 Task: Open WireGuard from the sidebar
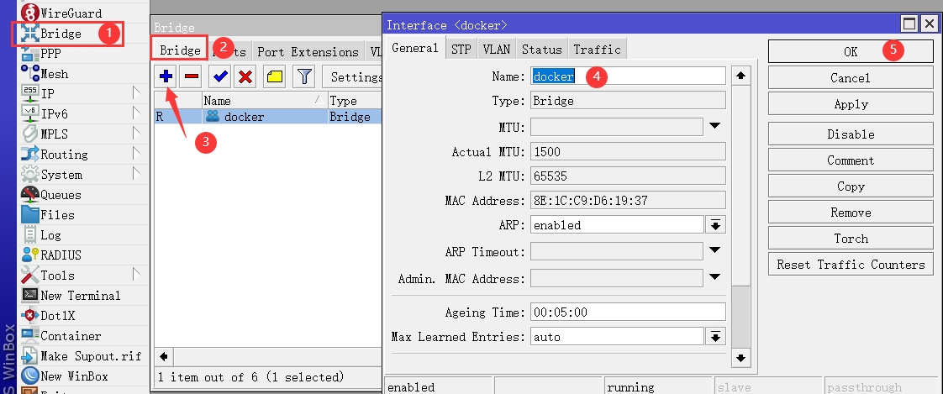71,13
